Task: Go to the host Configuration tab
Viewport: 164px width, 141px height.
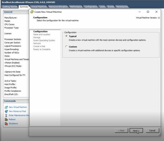Action: click(x=91, y=7)
